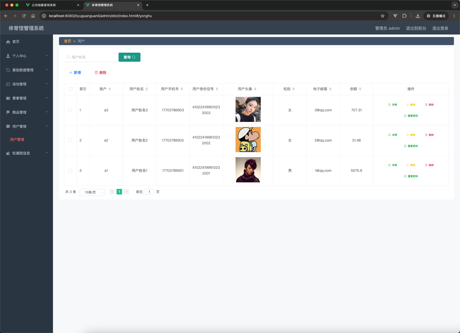460x333 pixels.
Task: Sort by 账户 column arrows
Action: click(110, 89)
